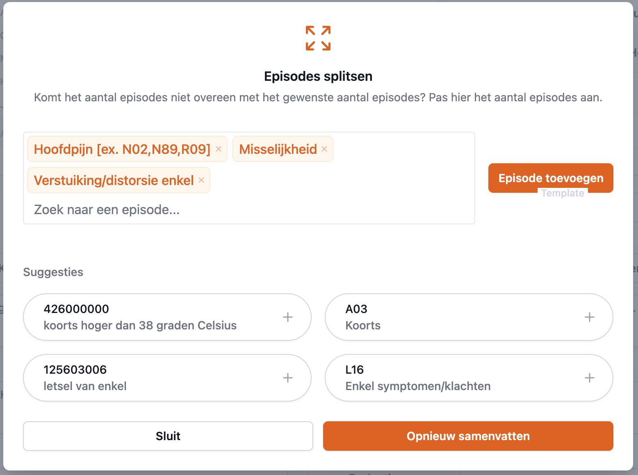Click the Template label under Episode toevoegen
The width and height of the screenshot is (638, 475).
563,193
